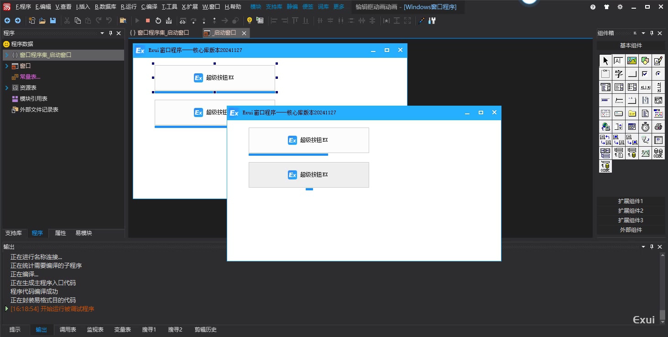Viewport: 668px width, 337px height.
Task: Click the new file toolbar icon
Action: point(32,20)
